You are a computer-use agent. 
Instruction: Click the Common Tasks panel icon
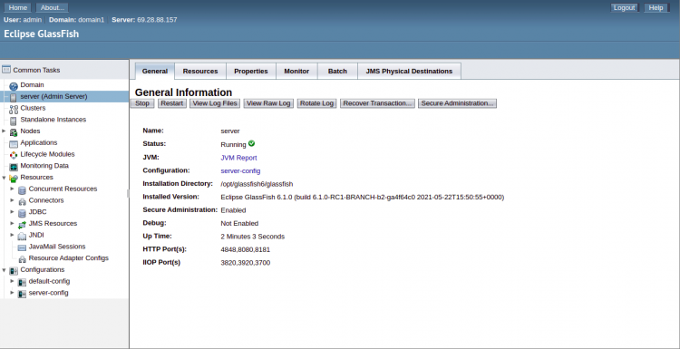point(6,70)
